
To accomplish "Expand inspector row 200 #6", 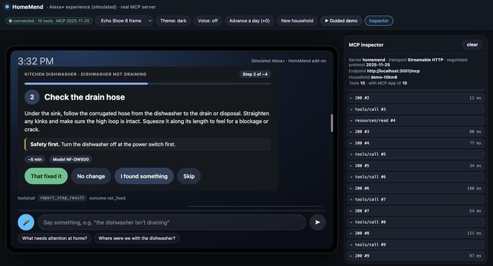I will point(415,188).
